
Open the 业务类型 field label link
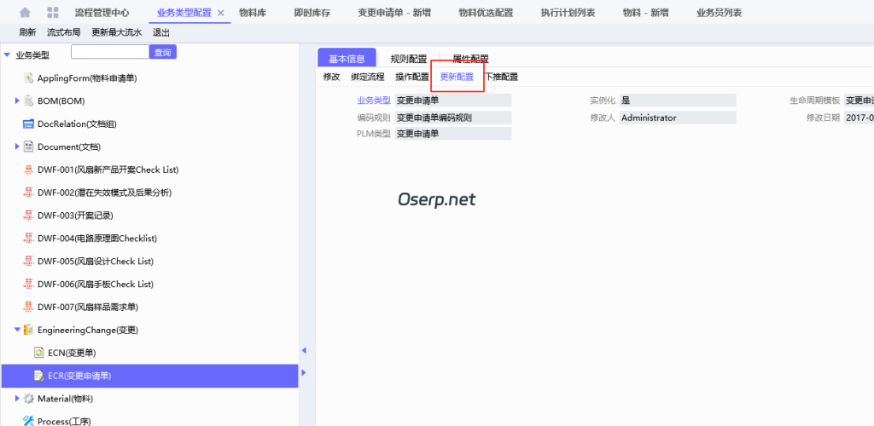[374, 101]
